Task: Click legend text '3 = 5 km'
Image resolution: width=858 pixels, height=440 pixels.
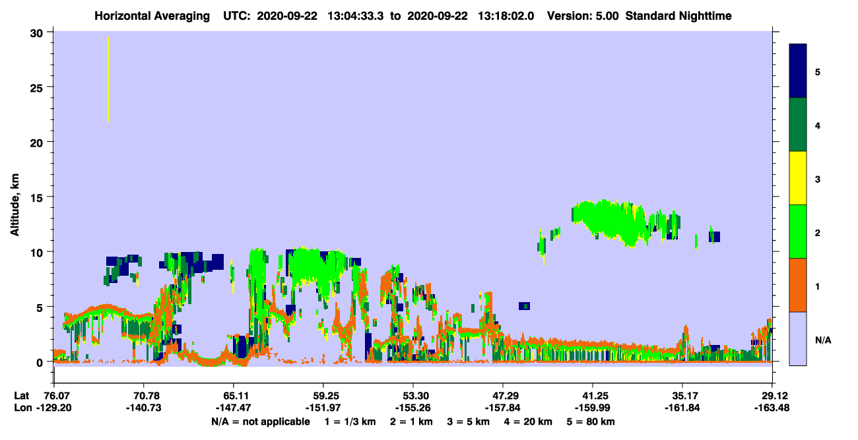Action: (468, 422)
